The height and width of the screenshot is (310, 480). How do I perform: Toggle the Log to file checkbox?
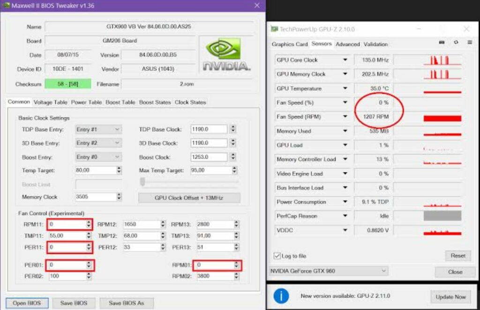click(x=277, y=256)
